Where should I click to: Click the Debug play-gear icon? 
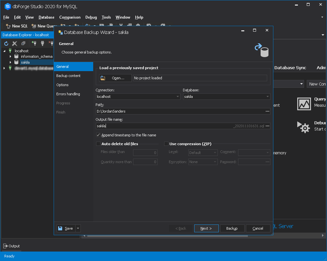click(x=304, y=127)
